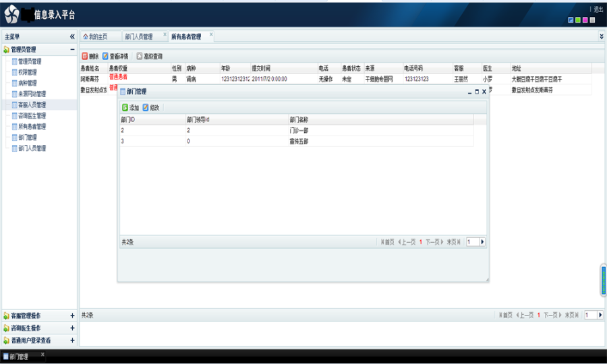The image size is (607, 364).
Task: Choose the gray theme swatch
Action: click(x=592, y=20)
